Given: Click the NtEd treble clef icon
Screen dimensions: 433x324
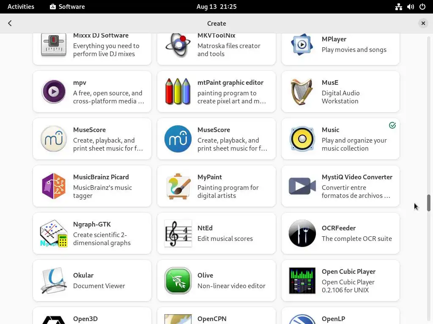Looking at the screenshot, I should [178, 233].
